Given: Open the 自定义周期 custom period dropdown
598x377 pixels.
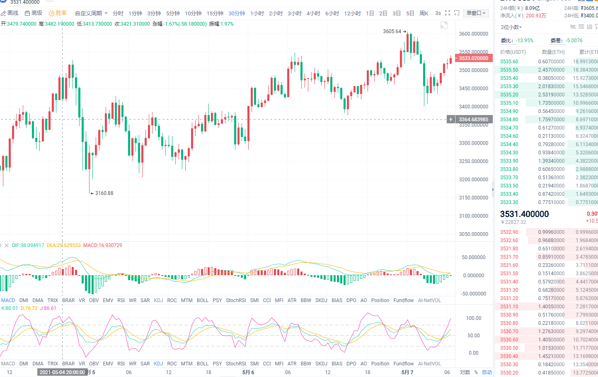Looking at the screenshot, I should coord(91,13).
